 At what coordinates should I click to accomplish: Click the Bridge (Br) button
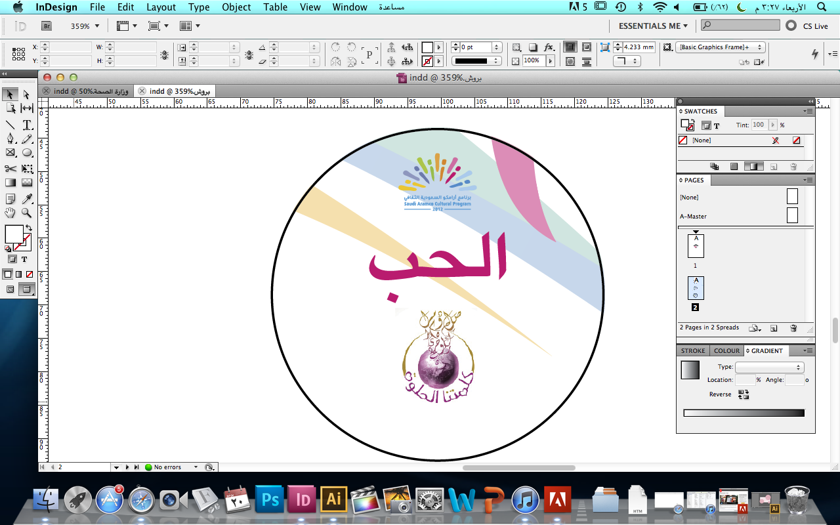coord(46,26)
